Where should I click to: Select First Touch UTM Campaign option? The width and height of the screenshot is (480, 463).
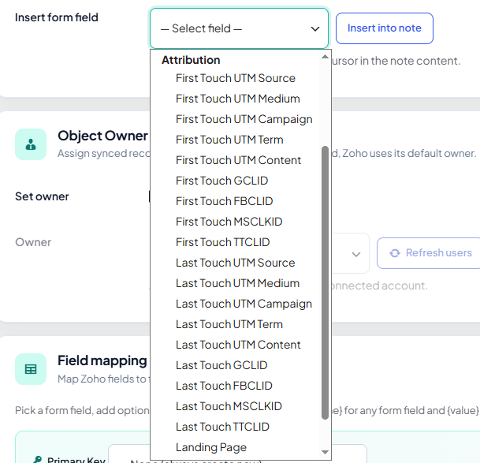[x=235, y=119]
